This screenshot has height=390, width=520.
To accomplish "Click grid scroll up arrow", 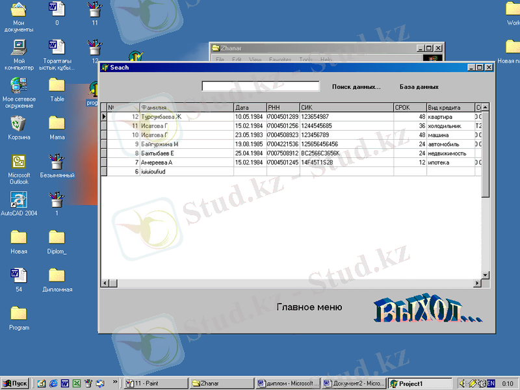I will click(x=485, y=107).
